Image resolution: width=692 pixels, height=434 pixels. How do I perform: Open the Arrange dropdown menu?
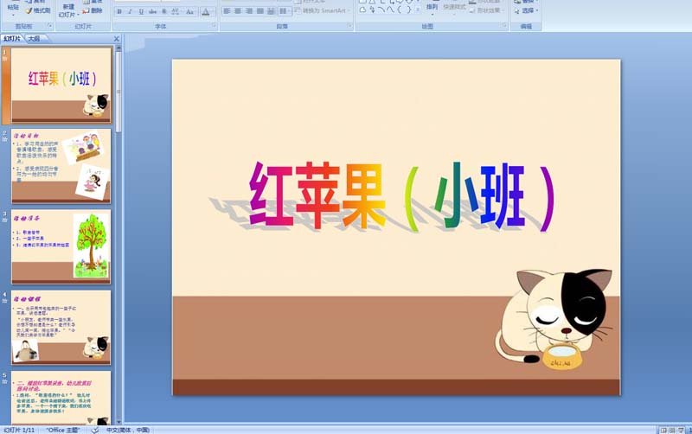coord(432,10)
